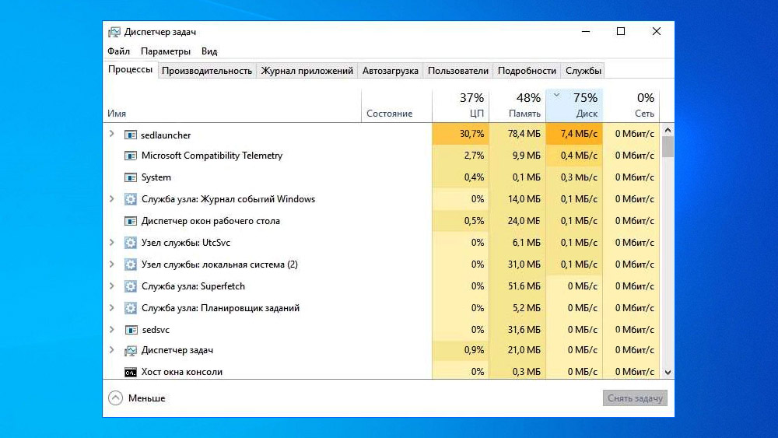Open the Параметры menu
The image size is (778, 438).
coord(166,51)
